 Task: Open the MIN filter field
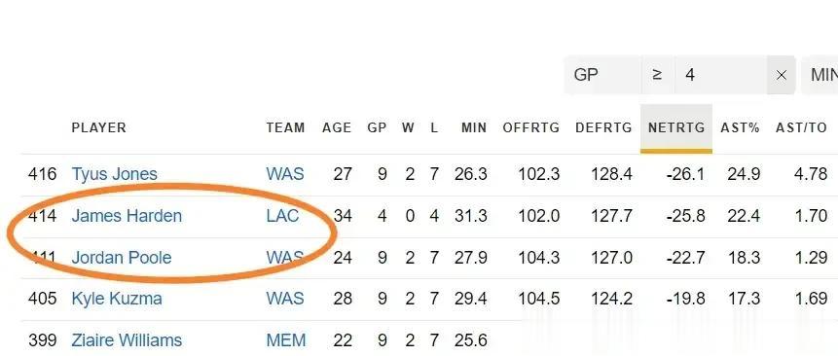(x=820, y=75)
